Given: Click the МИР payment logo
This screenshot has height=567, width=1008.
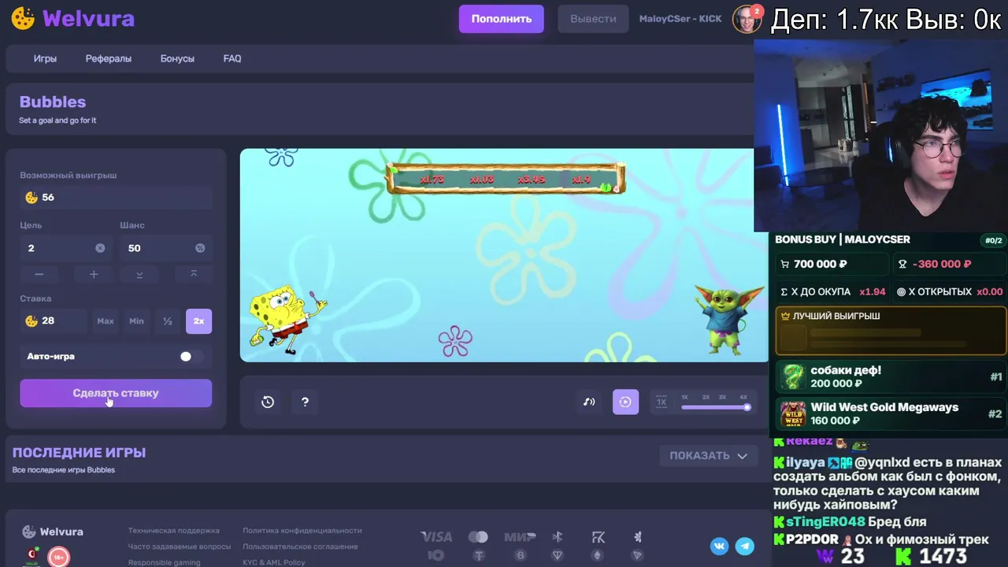Looking at the screenshot, I should coord(520,537).
